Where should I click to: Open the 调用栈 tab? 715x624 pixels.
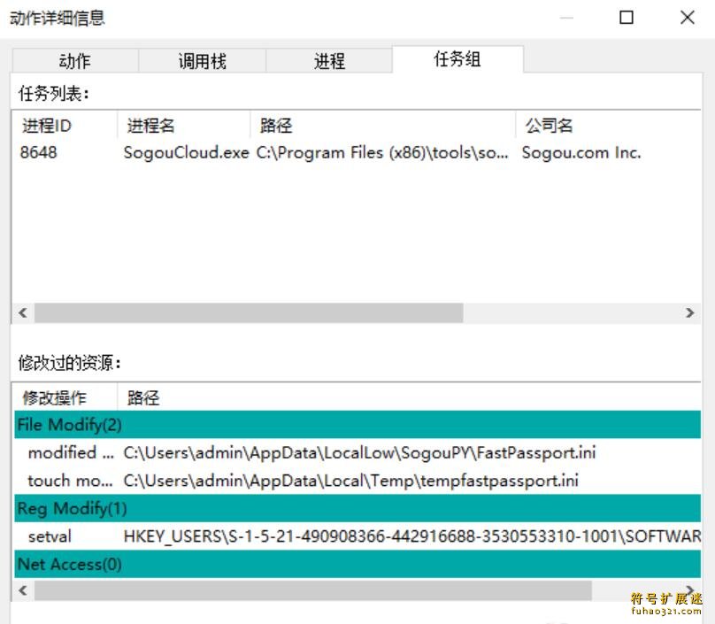click(x=202, y=61)
